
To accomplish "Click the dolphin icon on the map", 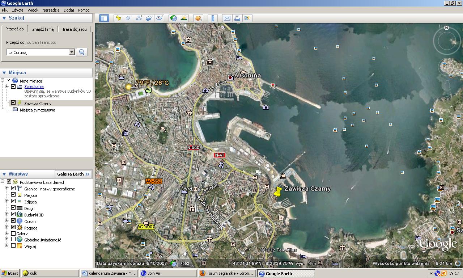I will coord(163,129).
